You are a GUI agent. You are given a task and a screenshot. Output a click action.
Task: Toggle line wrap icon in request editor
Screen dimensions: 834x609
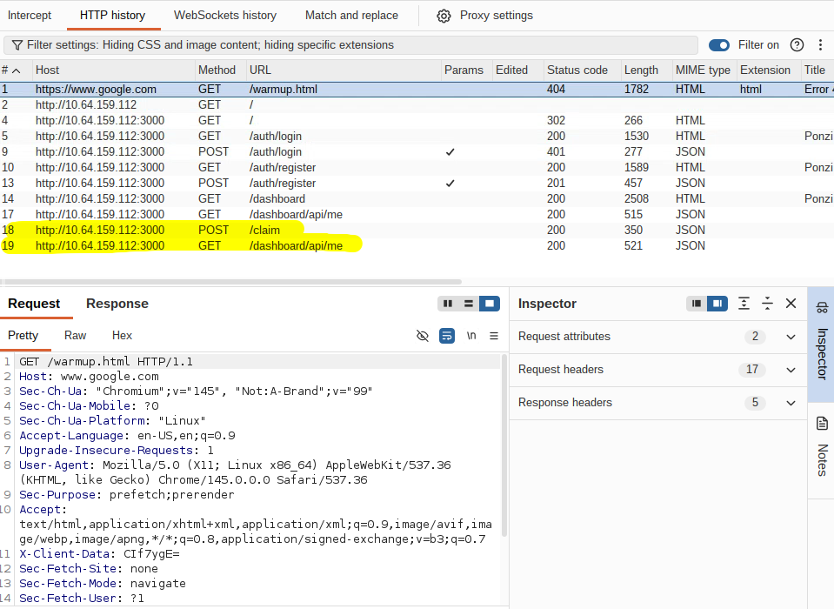point(447,336)
